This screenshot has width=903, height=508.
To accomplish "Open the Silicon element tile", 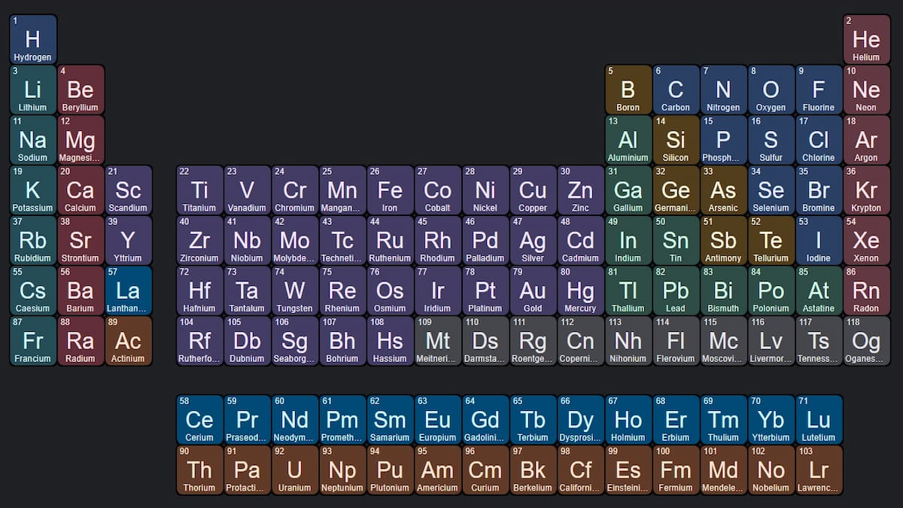I will [x=676, y=140].
